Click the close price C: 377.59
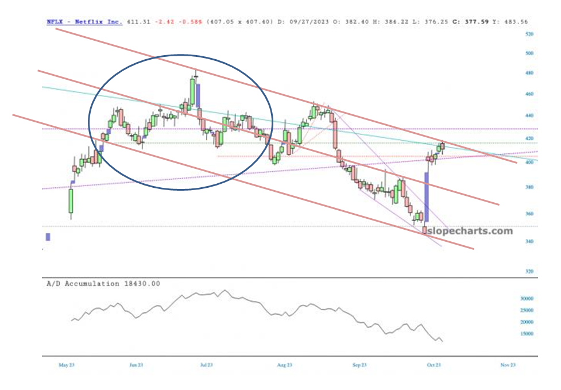The image size is (561, 390). 470,22
